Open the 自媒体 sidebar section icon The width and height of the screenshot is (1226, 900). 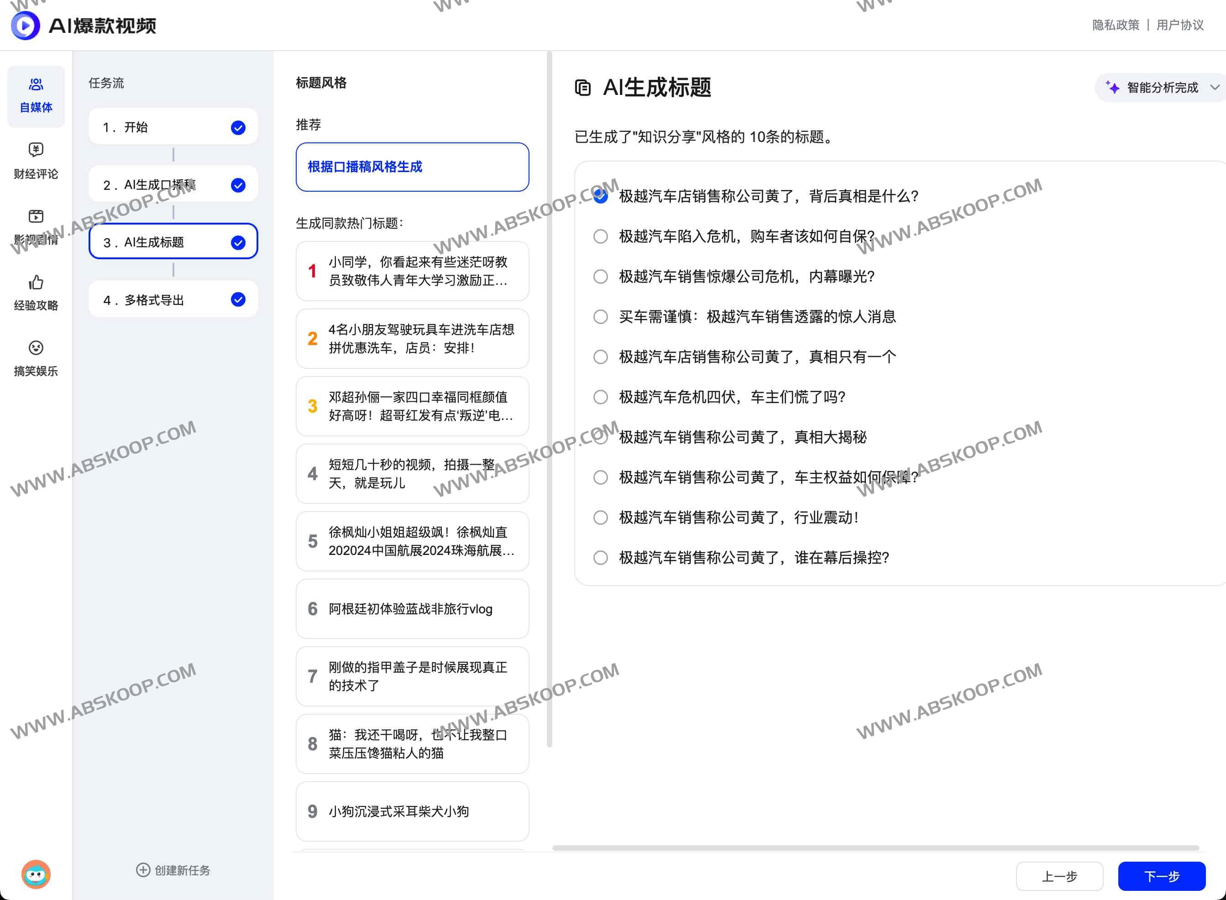pos(35,84)
